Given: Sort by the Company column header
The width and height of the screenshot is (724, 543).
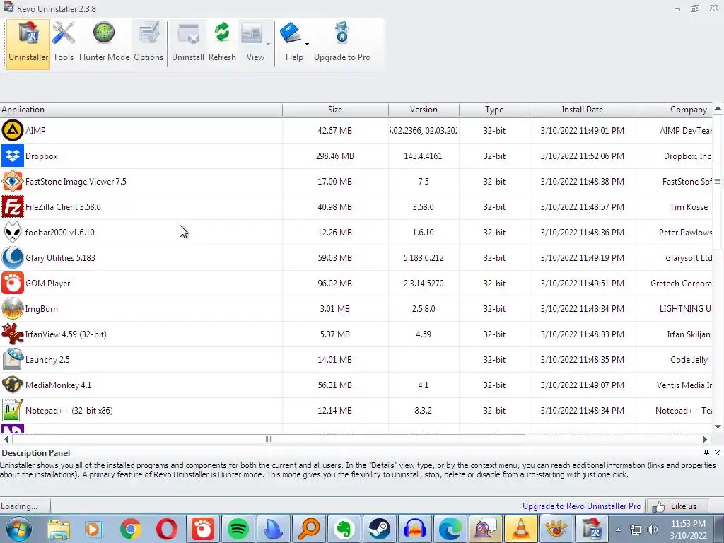Looking at the screenshot, I should (x=674, y=110).
